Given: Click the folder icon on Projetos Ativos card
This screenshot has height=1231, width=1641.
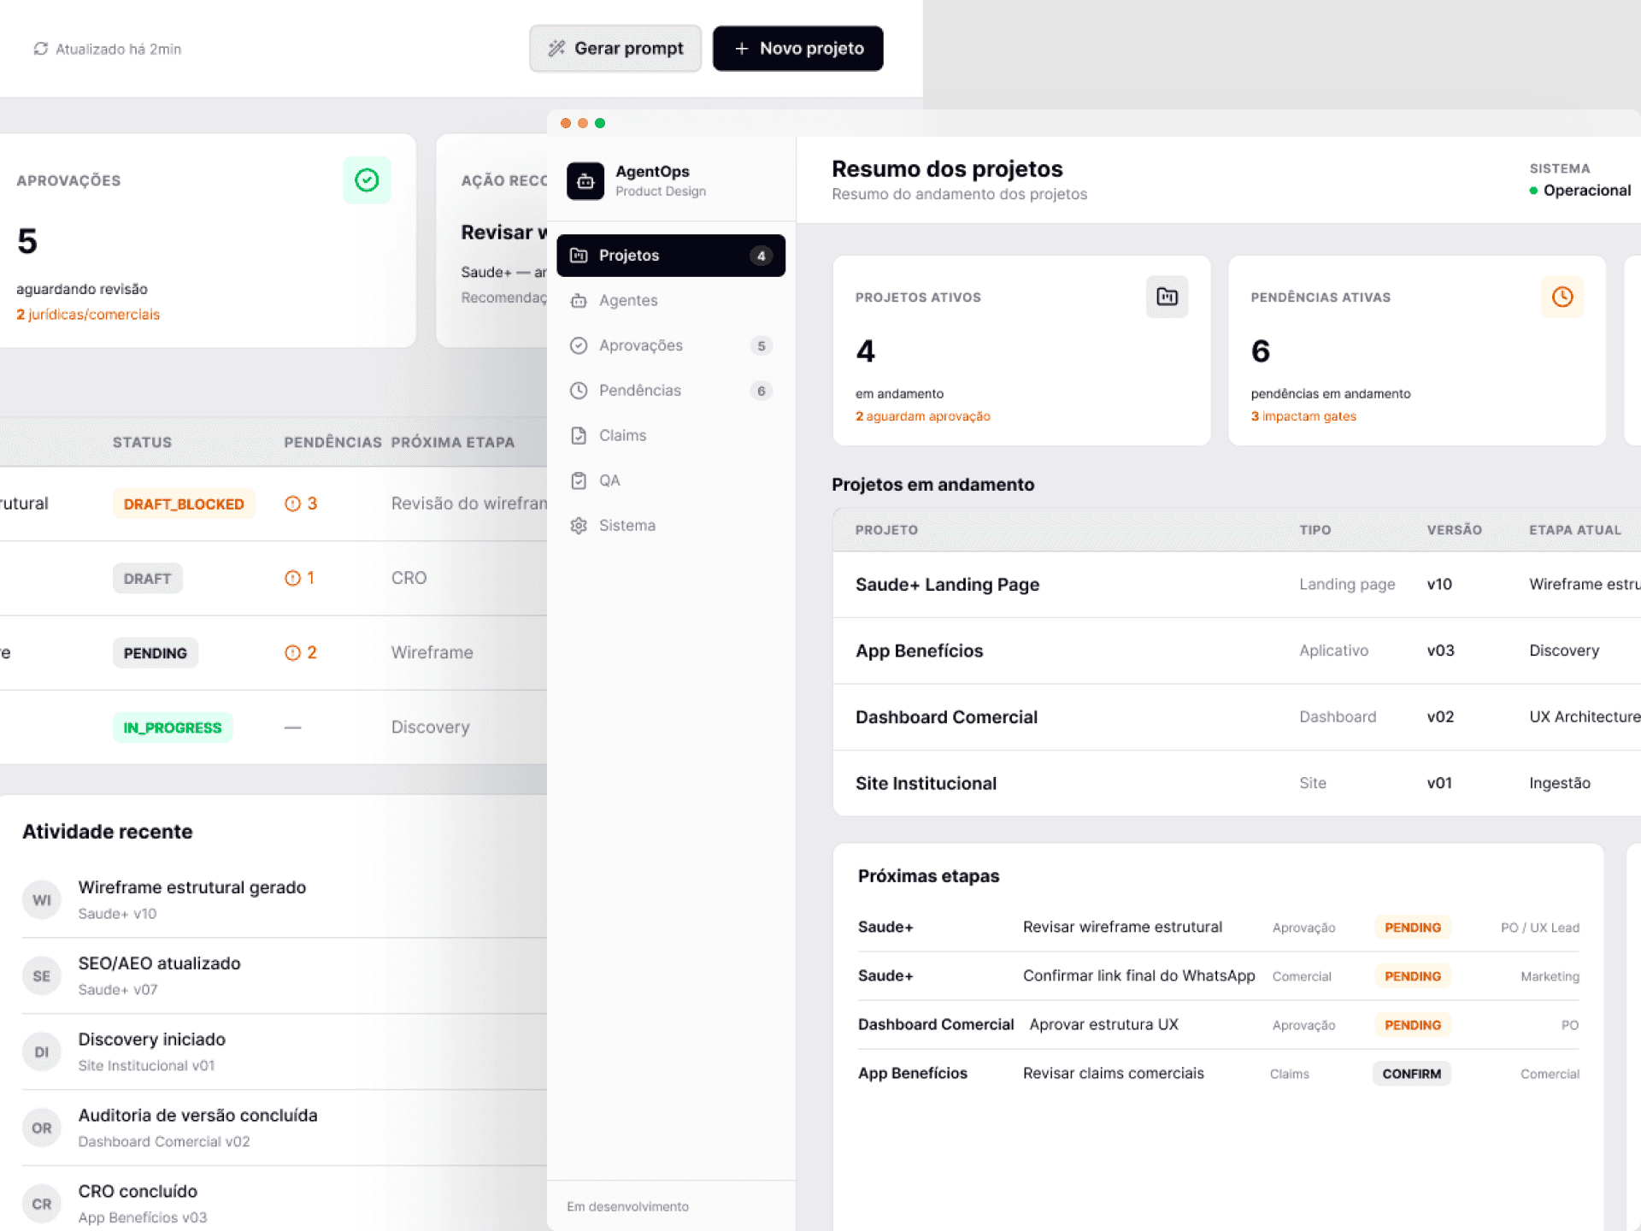Looking at the screenshot, I should 1167,297.
